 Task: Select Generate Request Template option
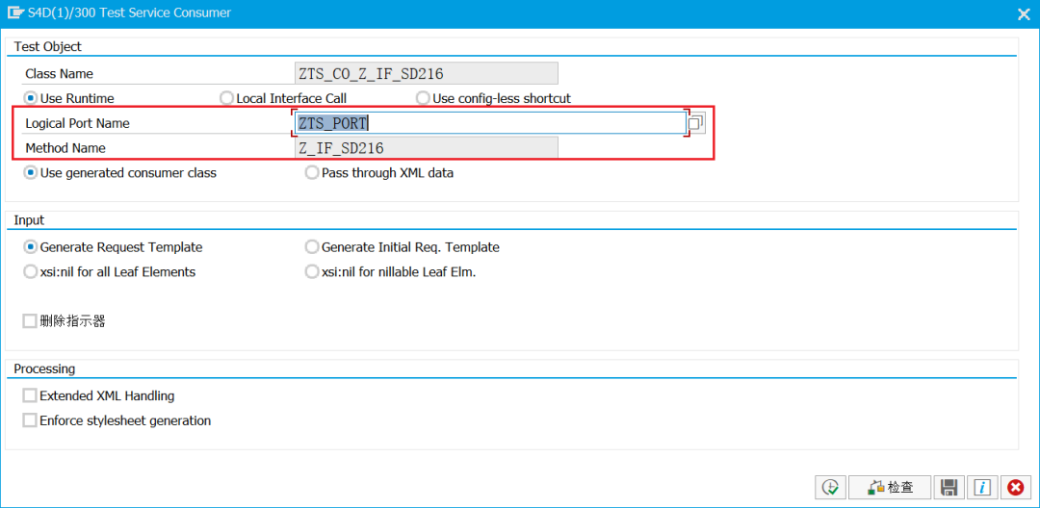(x=30, y=247)
